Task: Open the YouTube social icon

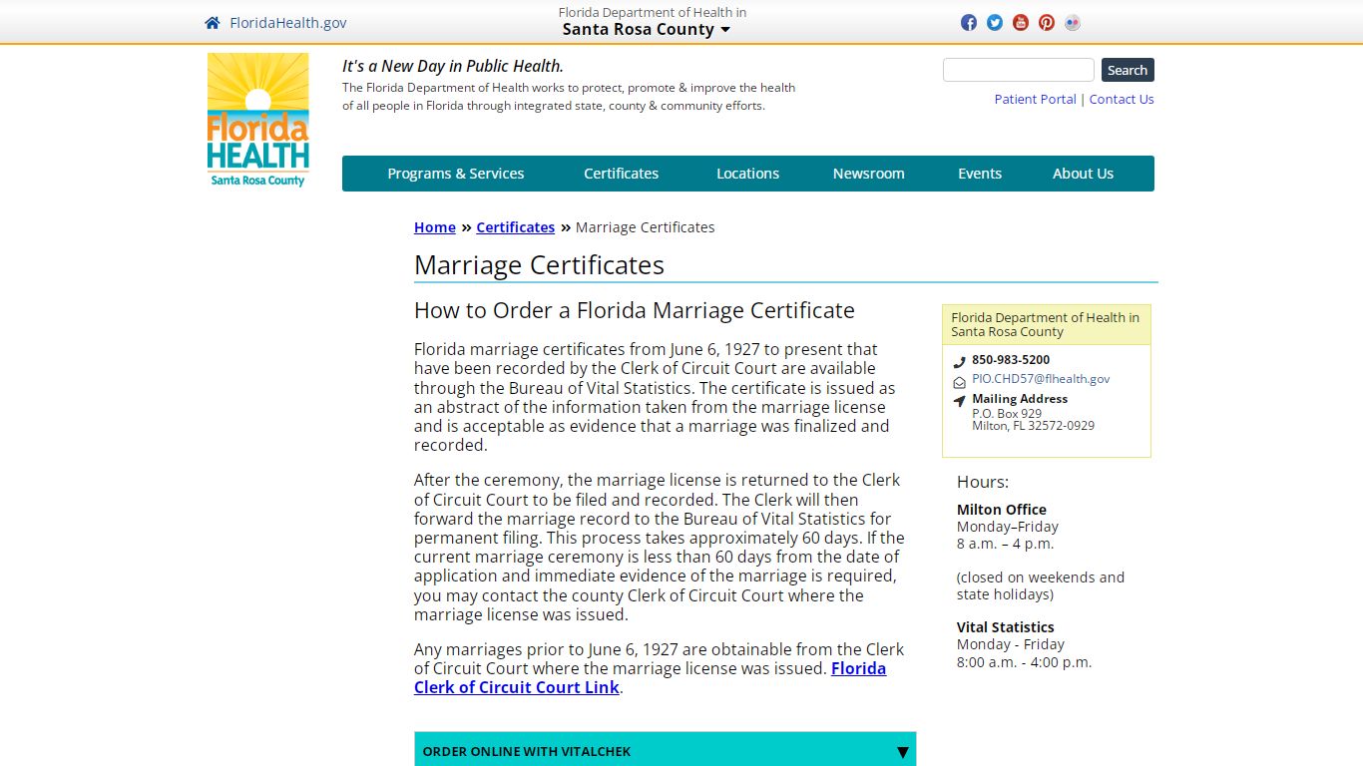Action: click(1021, 23)
